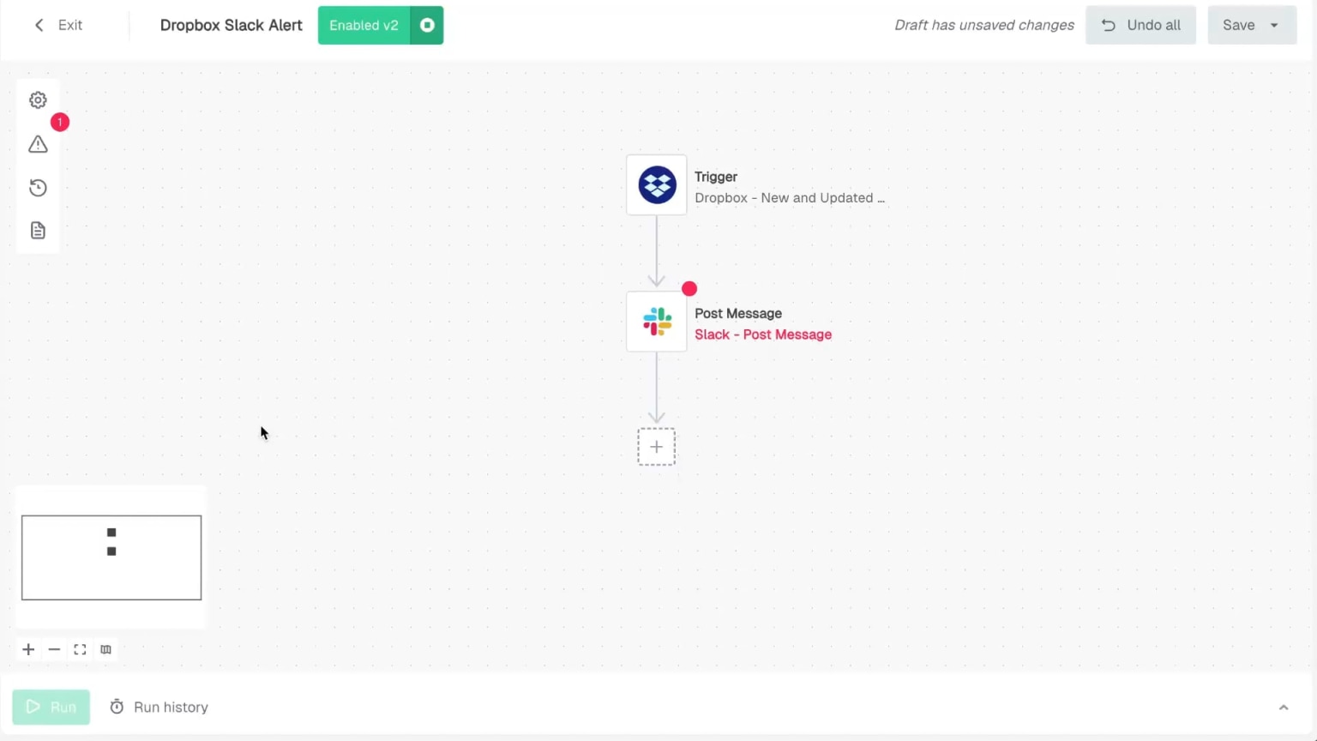
Task: Open version history clock icon
Action: (38, 188)
